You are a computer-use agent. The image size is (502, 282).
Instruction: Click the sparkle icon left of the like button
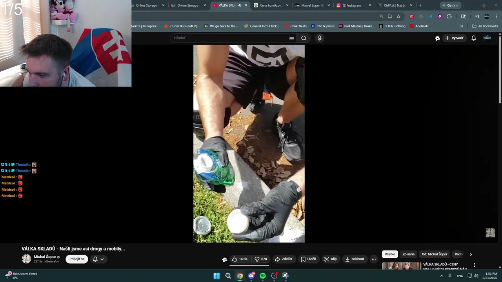coord(225,259)
